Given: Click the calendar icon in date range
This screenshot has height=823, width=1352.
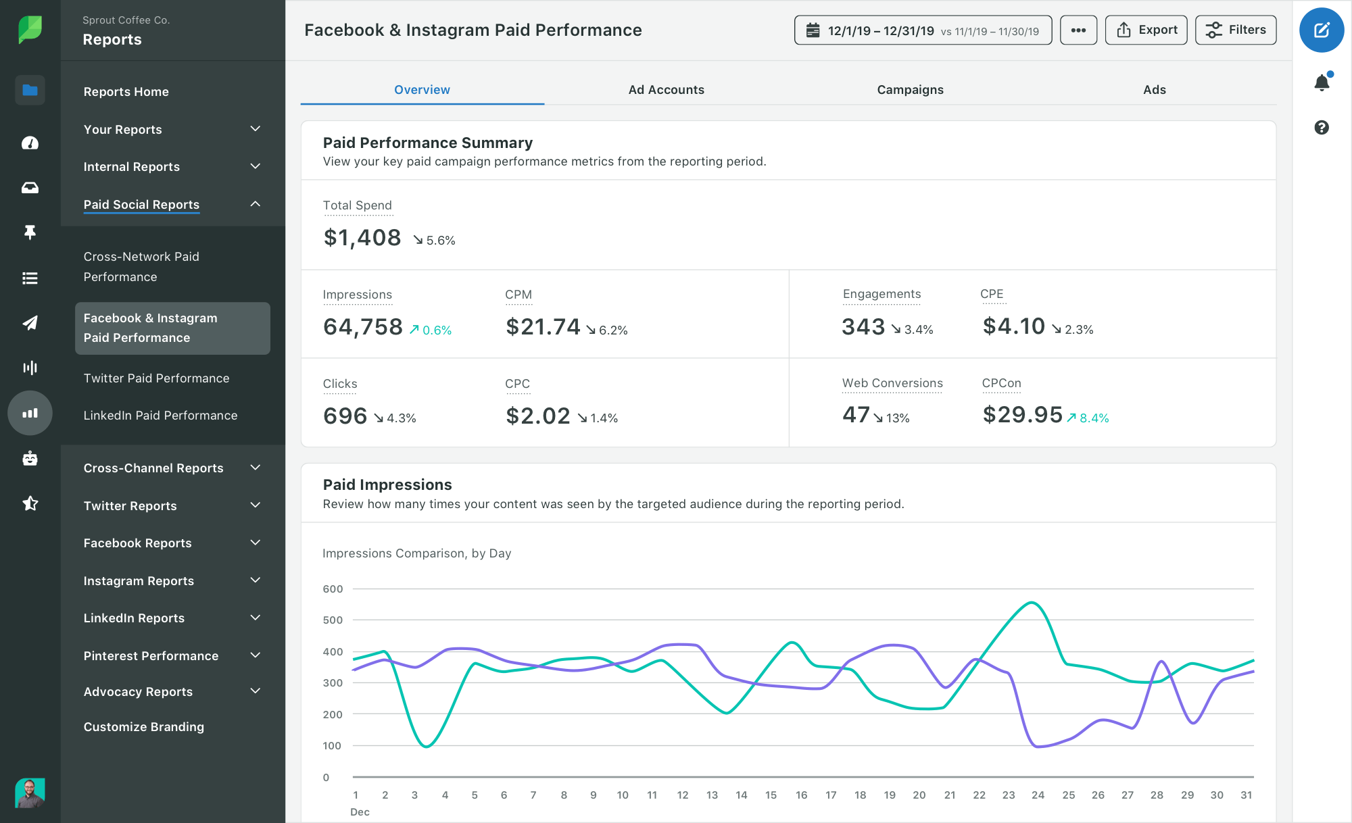Looking at the screenshot, I should [x=813, y=30].
